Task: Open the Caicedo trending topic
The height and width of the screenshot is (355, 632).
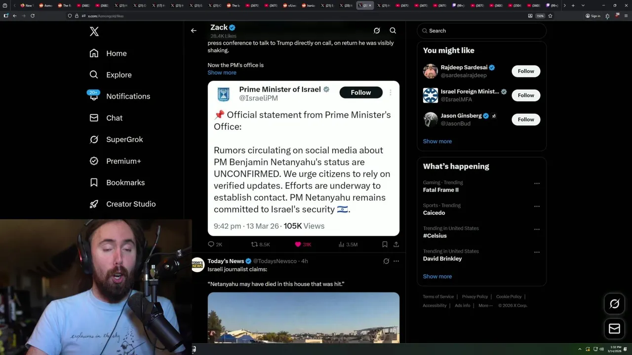Action: [434, 213]
